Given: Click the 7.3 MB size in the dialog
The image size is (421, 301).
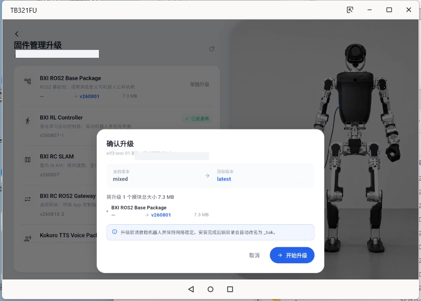Looking at the screenshot, I should (x=201, y=215).
